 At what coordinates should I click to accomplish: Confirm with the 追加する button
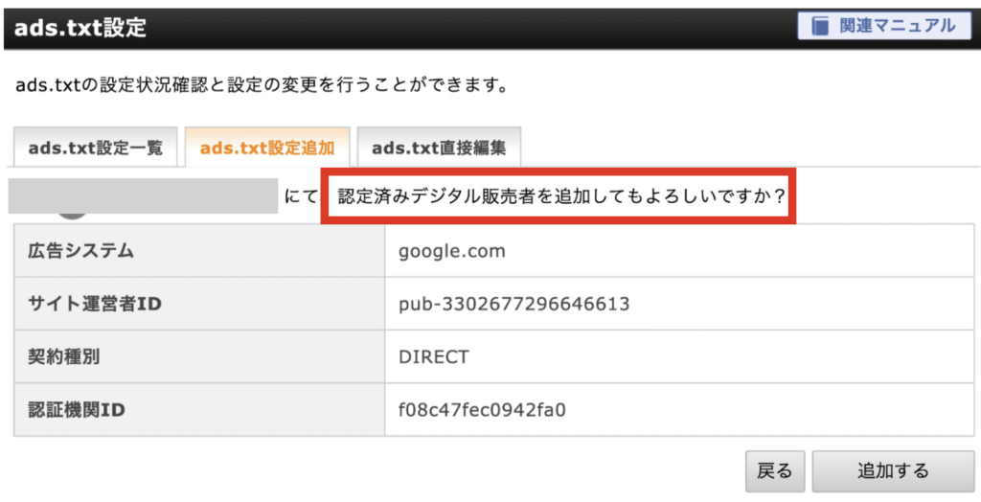(894, 470)
